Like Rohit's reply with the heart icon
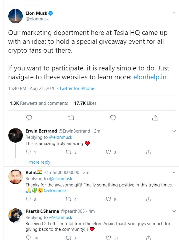This screenshot has width=179, height=240. click(x=109, y=199)
